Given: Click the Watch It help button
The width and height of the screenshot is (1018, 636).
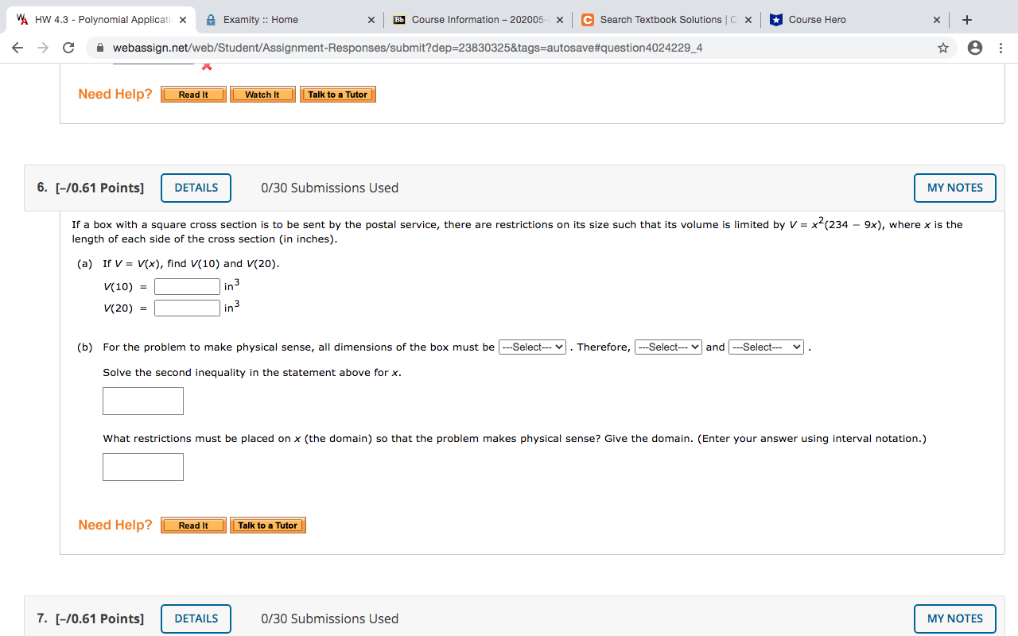Looking at the screenshot, I should [262, 95].
